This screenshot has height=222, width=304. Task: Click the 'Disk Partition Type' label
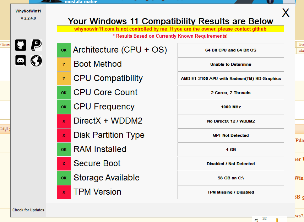[109, 135]
